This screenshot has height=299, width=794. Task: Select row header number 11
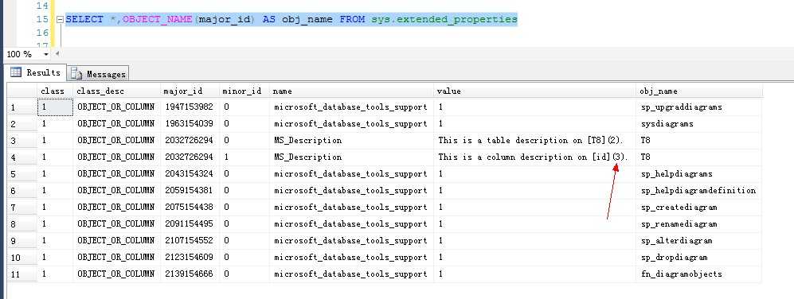[x=22, y=274]
